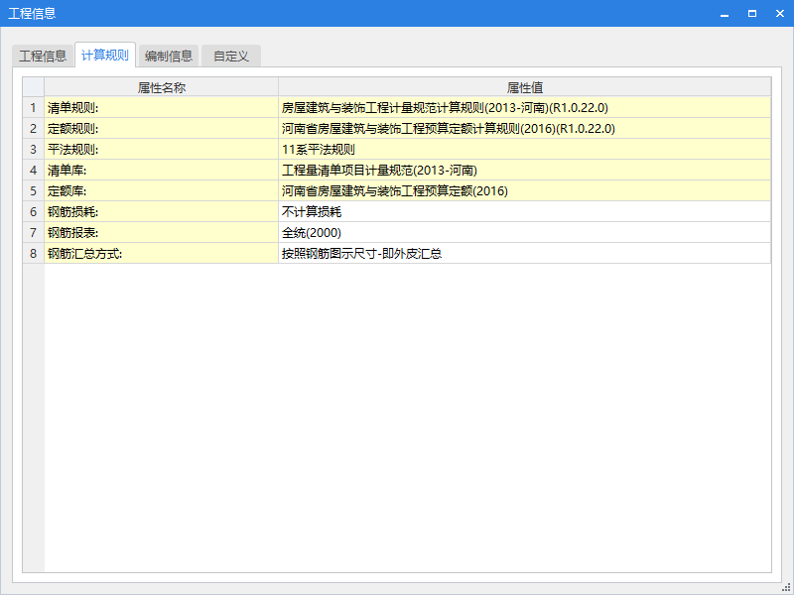Click the 全统(2000) value cell
This screenshot has width=794, height=595.
[x=525, y=232]
